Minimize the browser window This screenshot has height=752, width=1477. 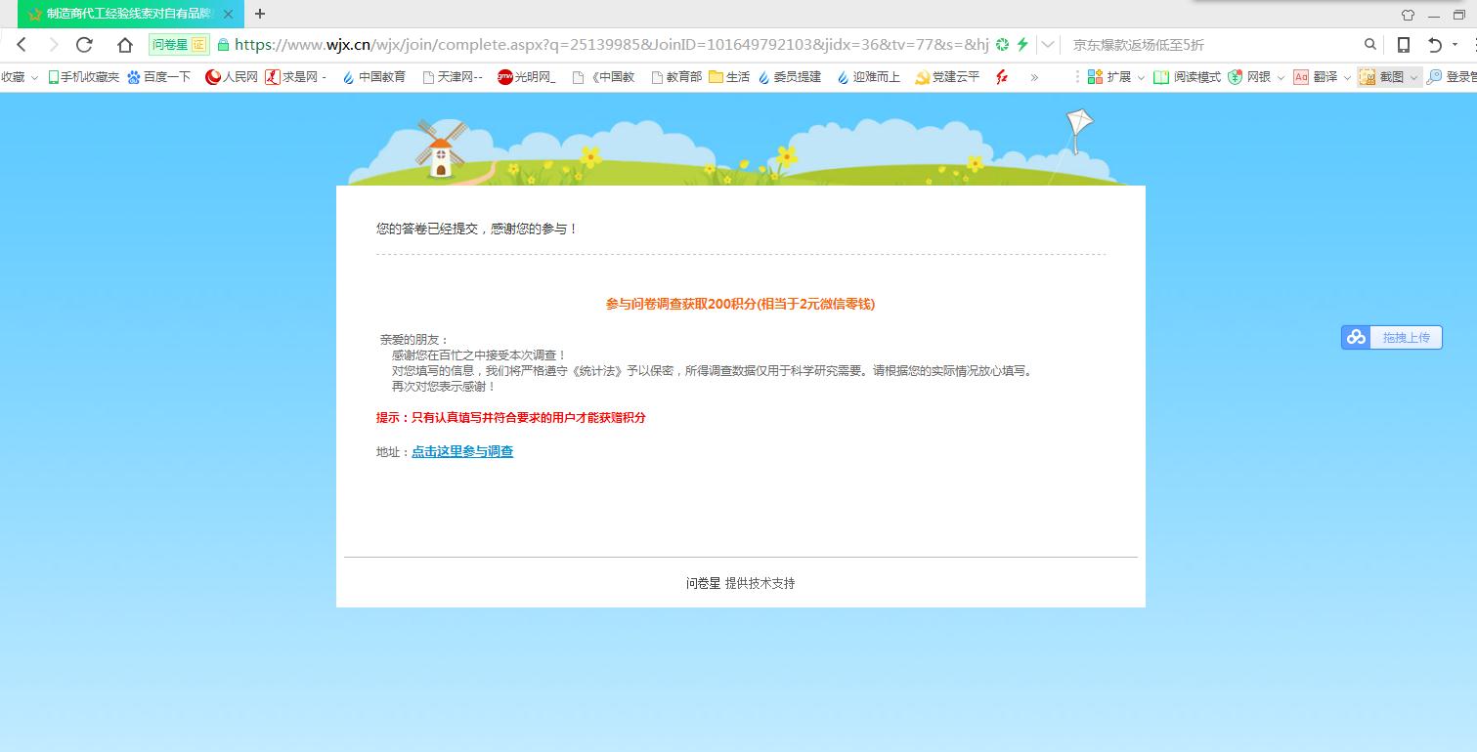(1434, 15)
